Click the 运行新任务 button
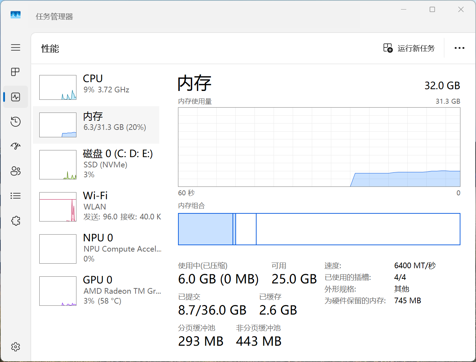The image size is (476, 362). click(409, 48)
